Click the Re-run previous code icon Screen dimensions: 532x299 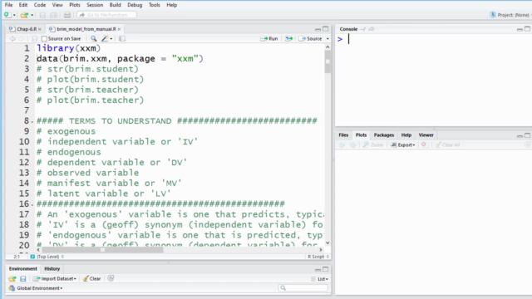[288, 39]
